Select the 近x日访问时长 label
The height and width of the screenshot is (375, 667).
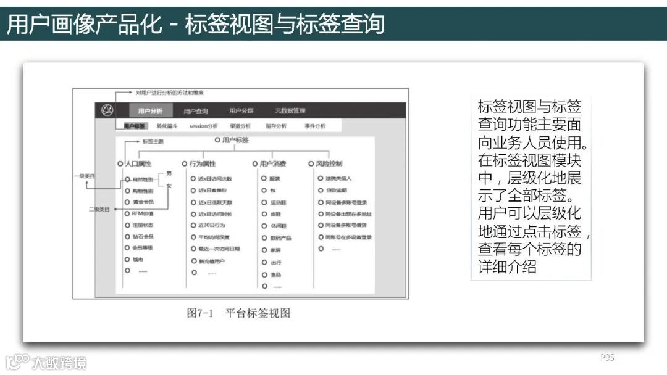coord(211,214)
